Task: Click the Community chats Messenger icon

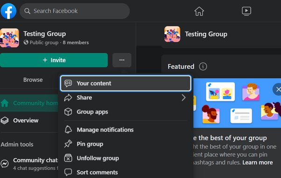Action: coord(5,164)
